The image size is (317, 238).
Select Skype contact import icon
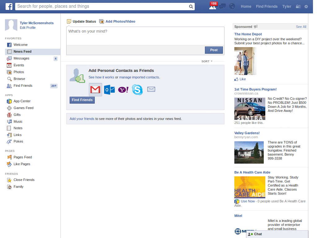coord(137,90)
